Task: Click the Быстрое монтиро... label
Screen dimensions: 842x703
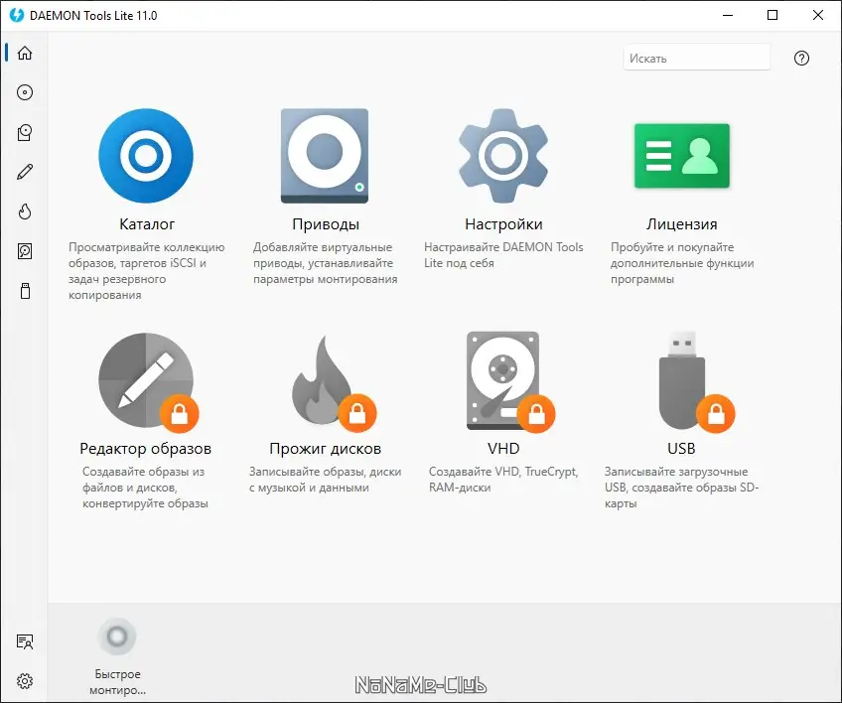Action: tap(117, 682)
